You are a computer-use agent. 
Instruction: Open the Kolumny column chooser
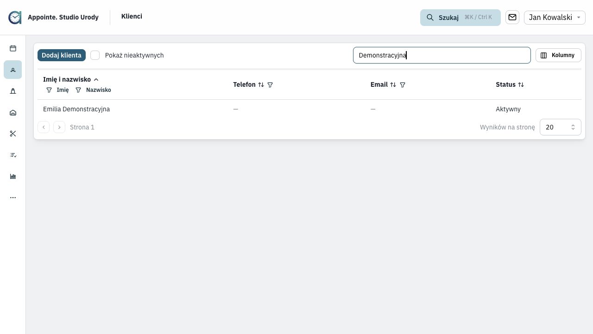pyautogui.click(x=558, y=55)
